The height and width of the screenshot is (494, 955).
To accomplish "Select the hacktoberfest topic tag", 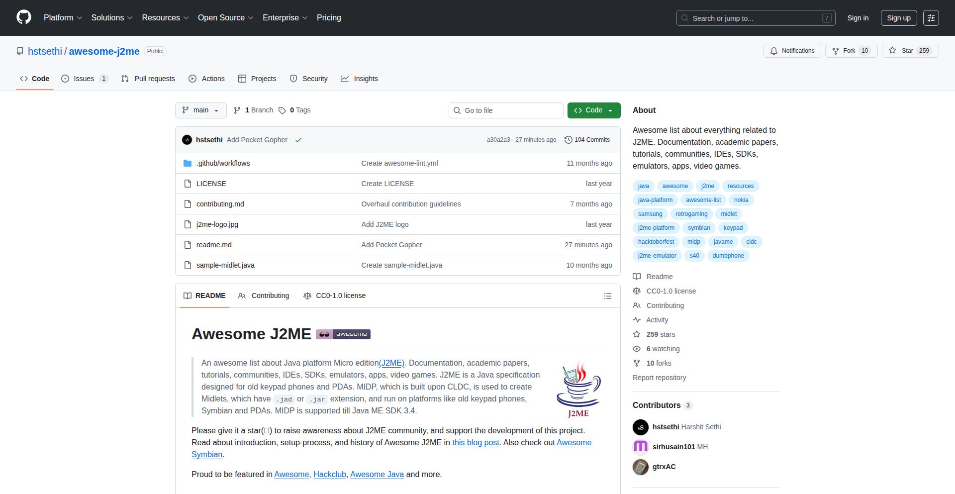I will pos(656,242).
